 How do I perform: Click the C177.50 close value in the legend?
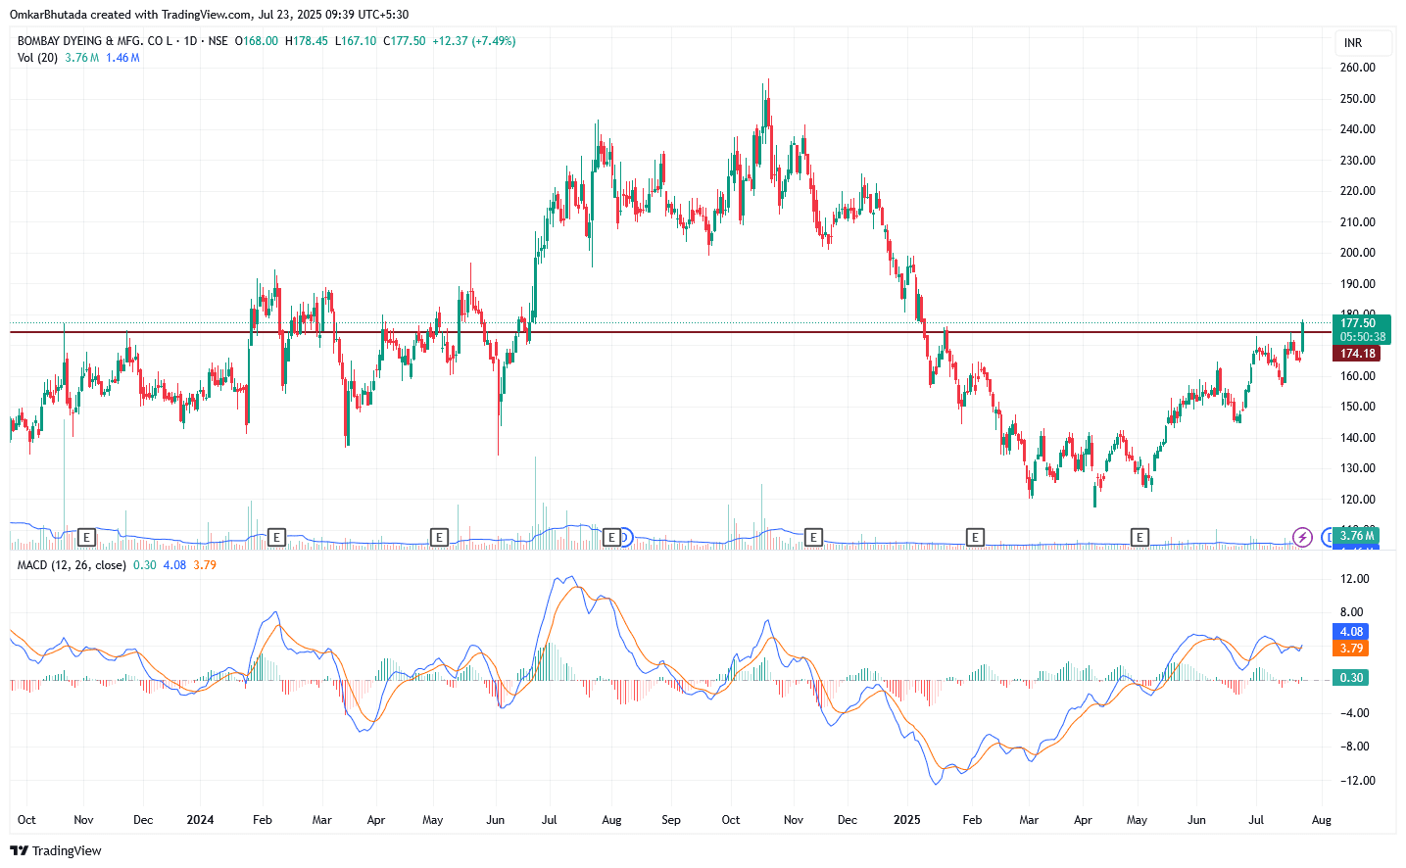(405, 41)
